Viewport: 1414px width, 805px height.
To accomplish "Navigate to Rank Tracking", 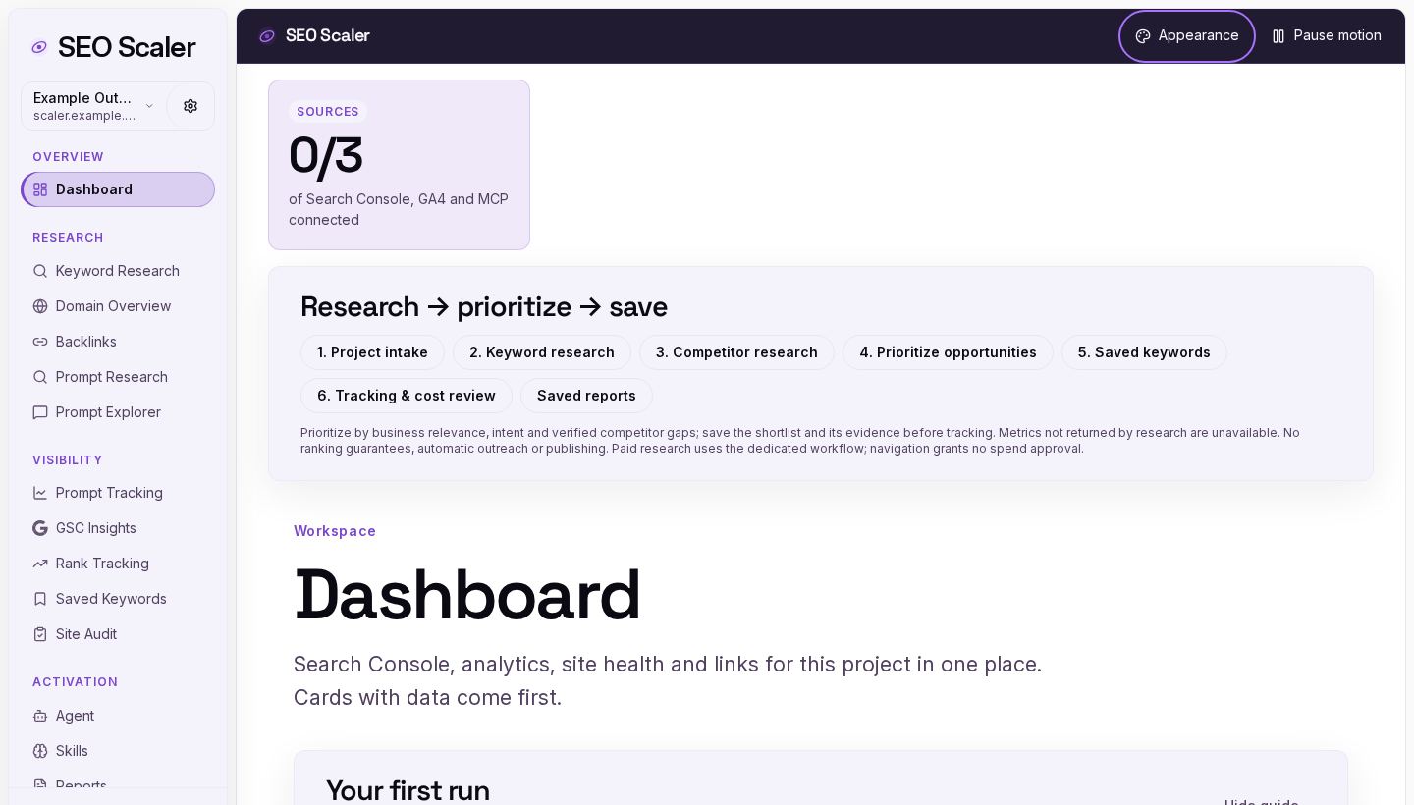I will pyautogui.click(x=118, y=563).
